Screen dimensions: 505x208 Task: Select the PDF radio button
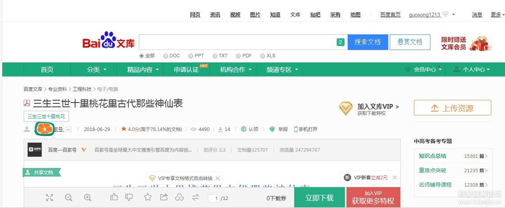238,56
